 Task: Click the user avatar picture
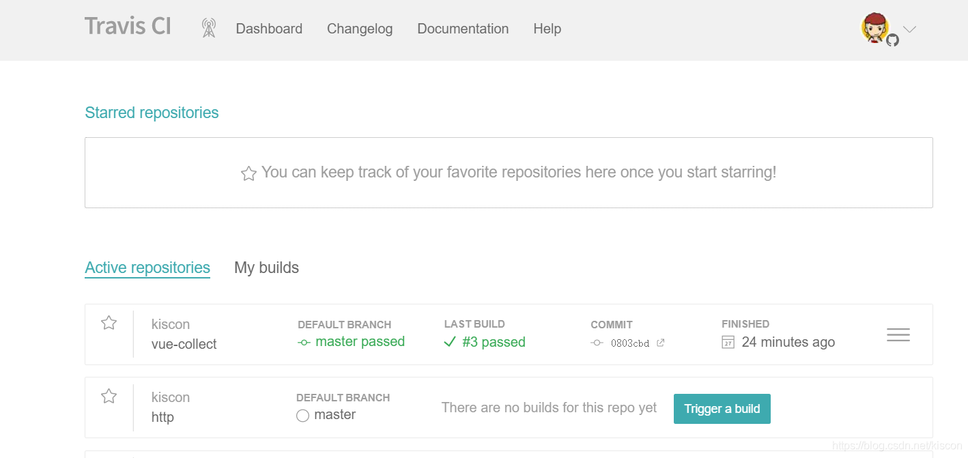(875, 28)
